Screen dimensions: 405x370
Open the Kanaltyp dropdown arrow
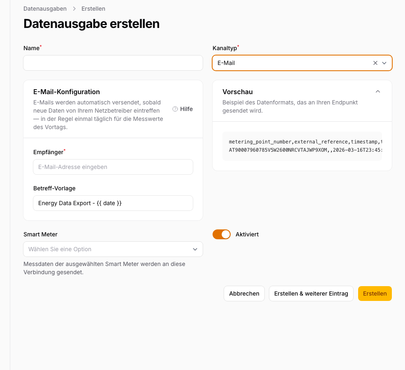pos(384,63)
